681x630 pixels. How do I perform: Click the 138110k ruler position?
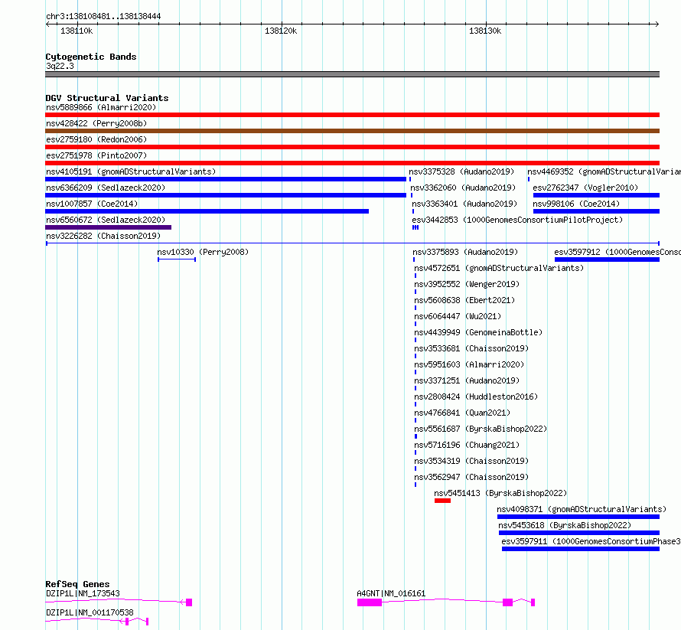click(77, 31)
